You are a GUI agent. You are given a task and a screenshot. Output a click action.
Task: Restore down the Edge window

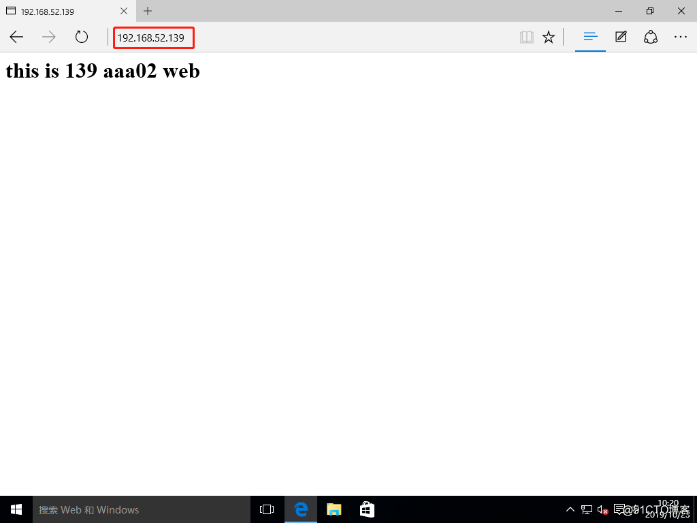click(x=650, y=11)
